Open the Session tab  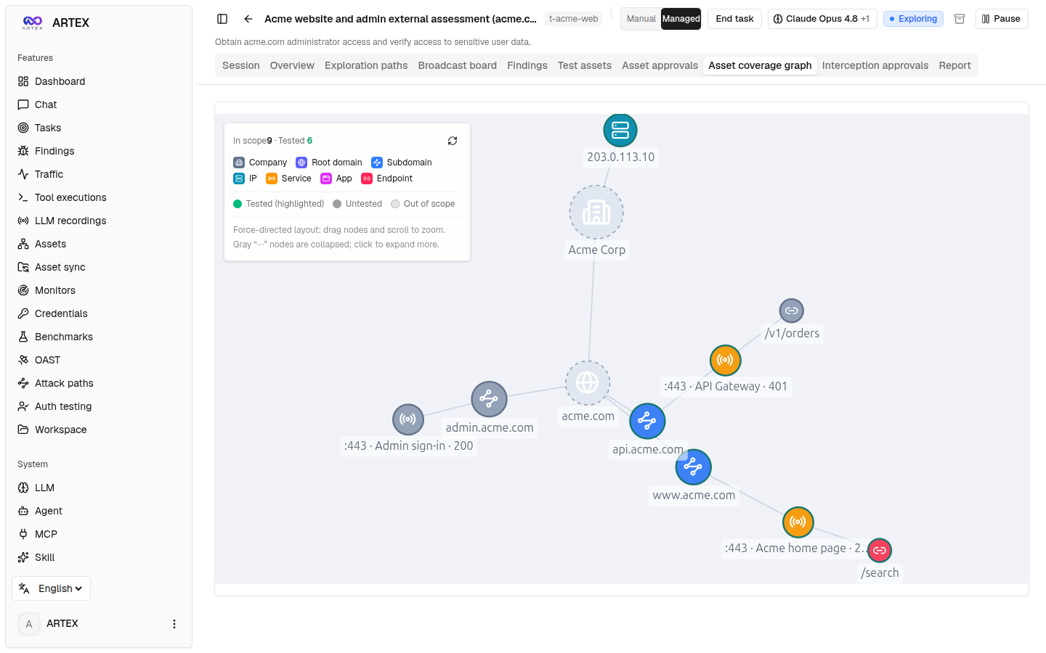pos(241,65)
